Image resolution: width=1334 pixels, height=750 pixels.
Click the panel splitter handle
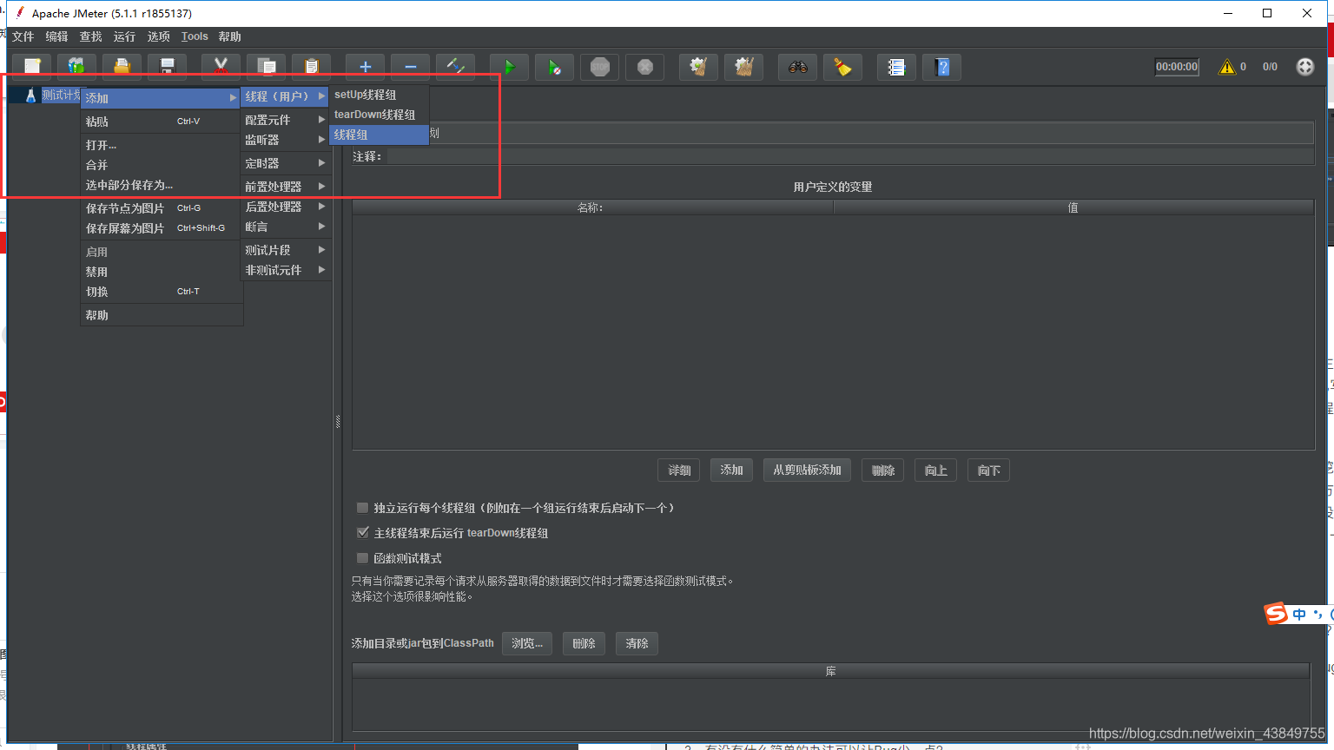point(338,422)
